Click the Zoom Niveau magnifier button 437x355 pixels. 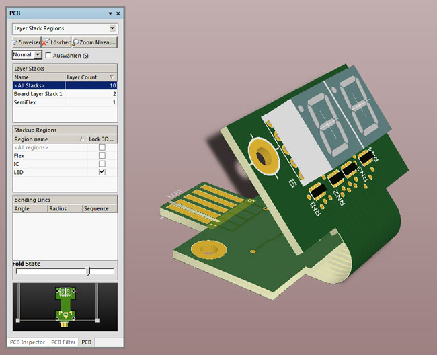tap(95, 42)
